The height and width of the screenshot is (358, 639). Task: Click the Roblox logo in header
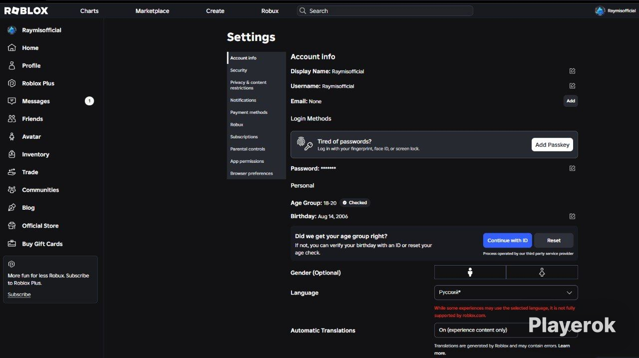pyautogui.click(x=26, y=10)
